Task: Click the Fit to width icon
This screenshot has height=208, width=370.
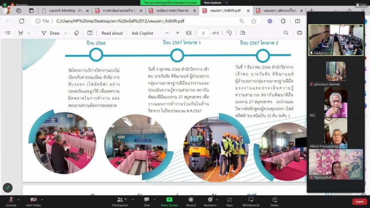Action: (189, 33)
